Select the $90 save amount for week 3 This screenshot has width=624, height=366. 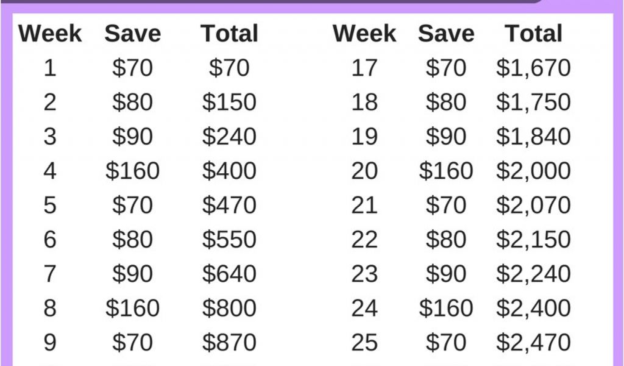(132, 137)
